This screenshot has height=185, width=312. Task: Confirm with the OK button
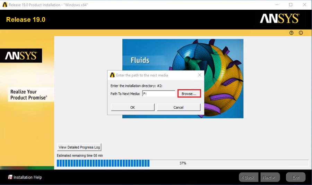tap(132, 107)
